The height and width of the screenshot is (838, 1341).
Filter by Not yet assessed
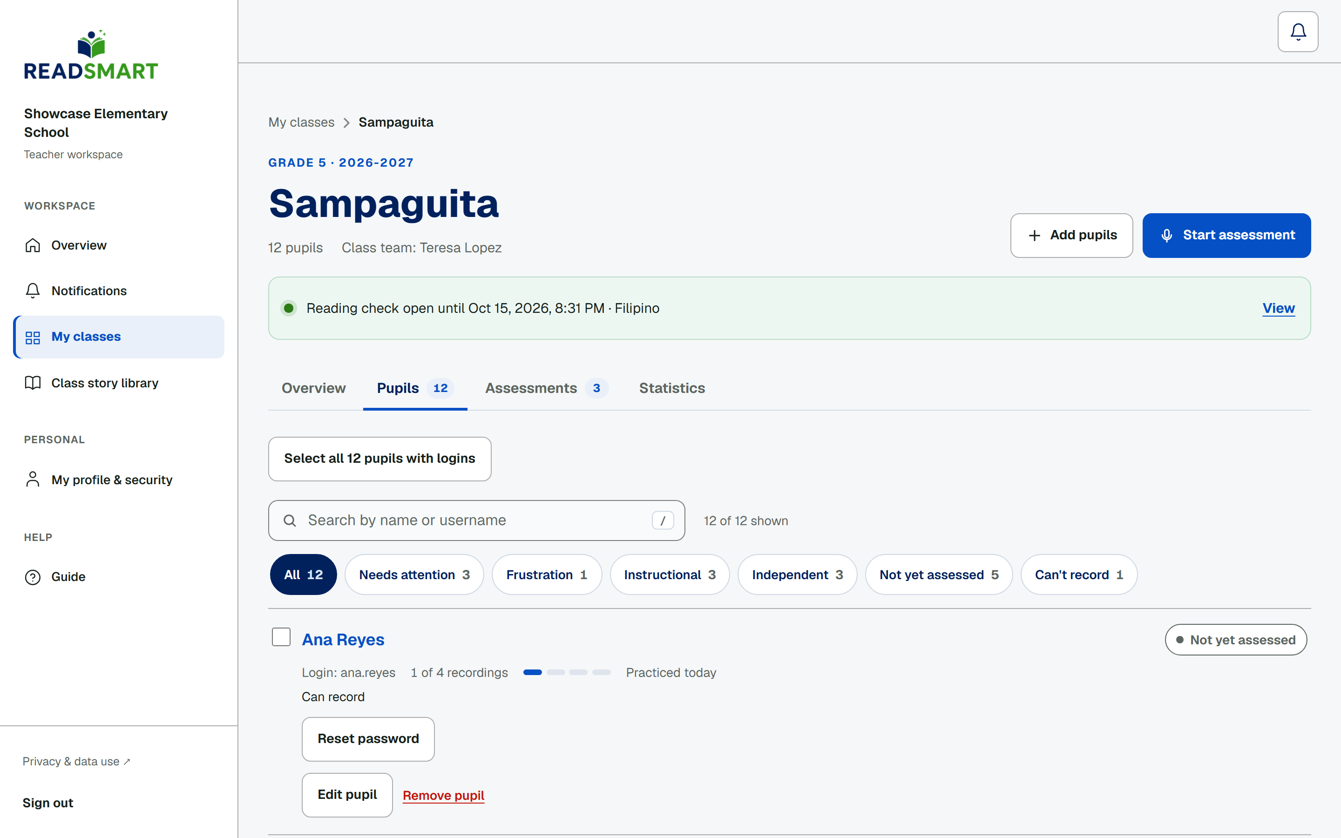coord(939,575)
